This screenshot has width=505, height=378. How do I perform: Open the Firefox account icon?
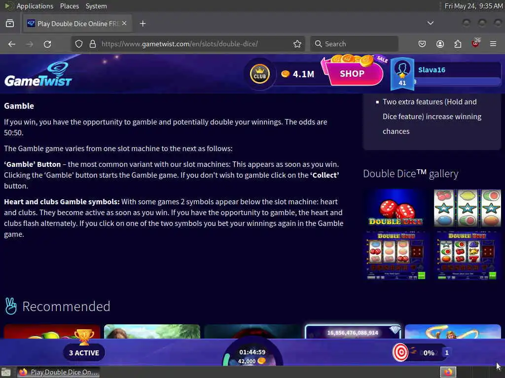[440, 44]
